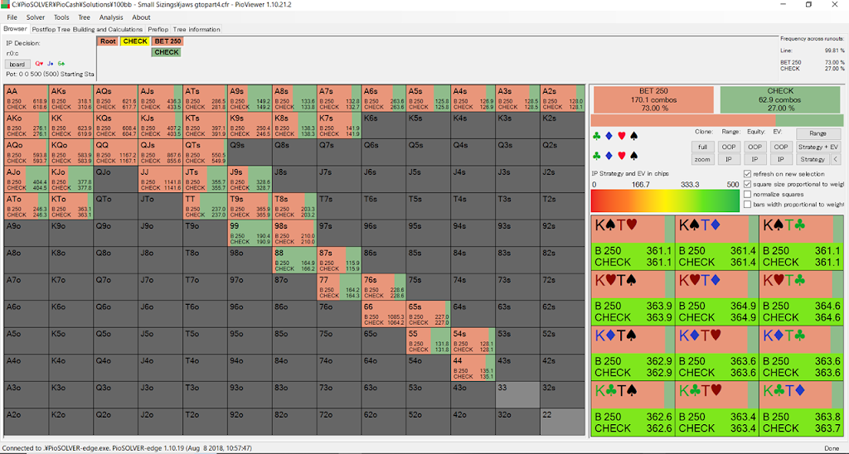Open the Analysis menu
Screen dimensions: 849x454
pyautogui.click(x=111, y=17)
